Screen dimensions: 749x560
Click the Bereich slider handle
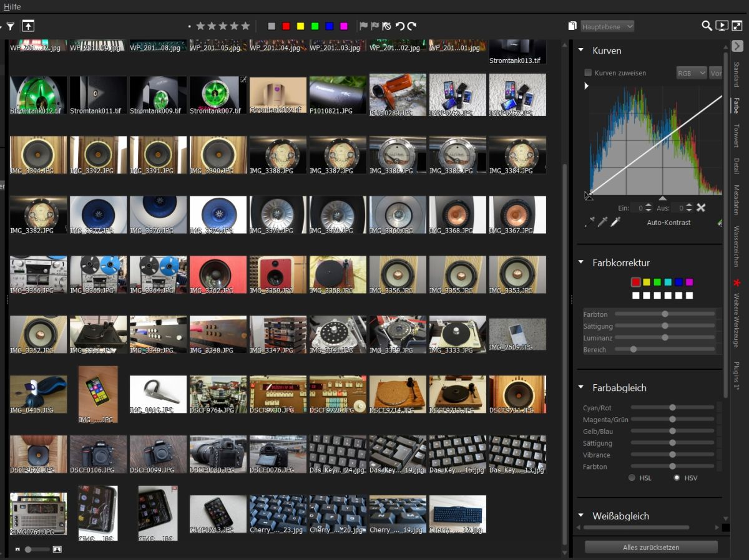tap(634, 349)
